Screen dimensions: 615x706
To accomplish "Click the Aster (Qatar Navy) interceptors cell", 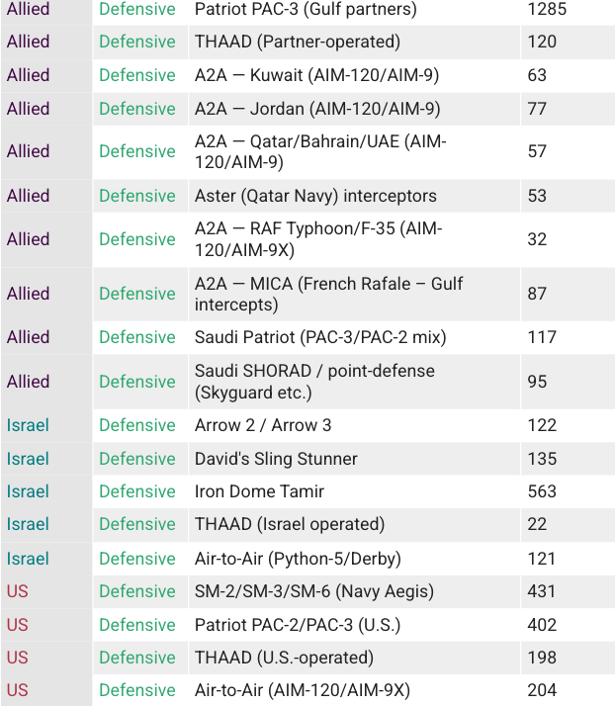I will coord(315,196).
